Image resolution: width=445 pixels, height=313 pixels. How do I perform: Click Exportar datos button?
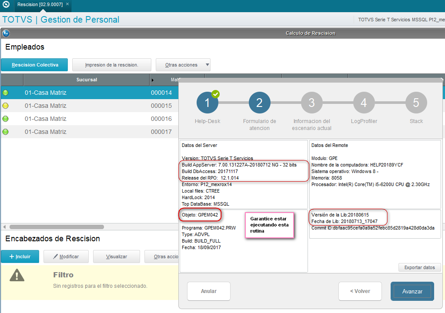click(419, 267)
